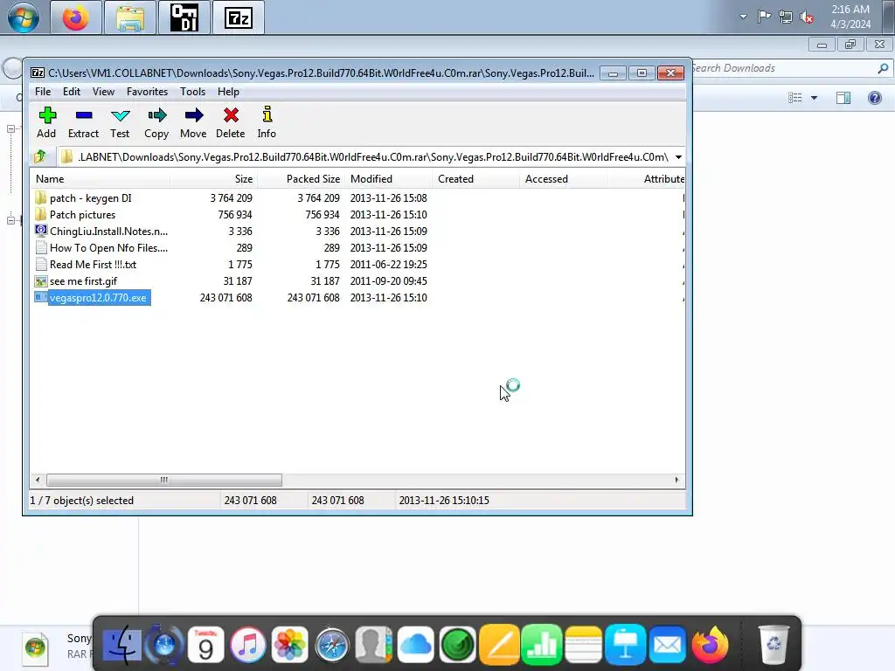The image size is (895, 671).
Task: Launch Safari compass icon in dock
Action: [331, 646]
